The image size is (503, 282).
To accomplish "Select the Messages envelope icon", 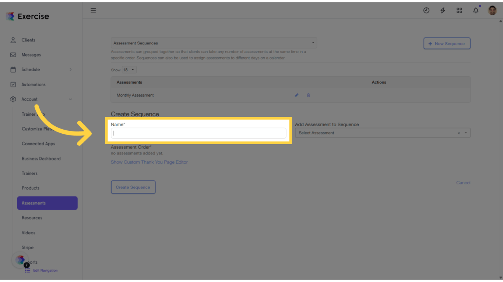I will coord(13,55).
